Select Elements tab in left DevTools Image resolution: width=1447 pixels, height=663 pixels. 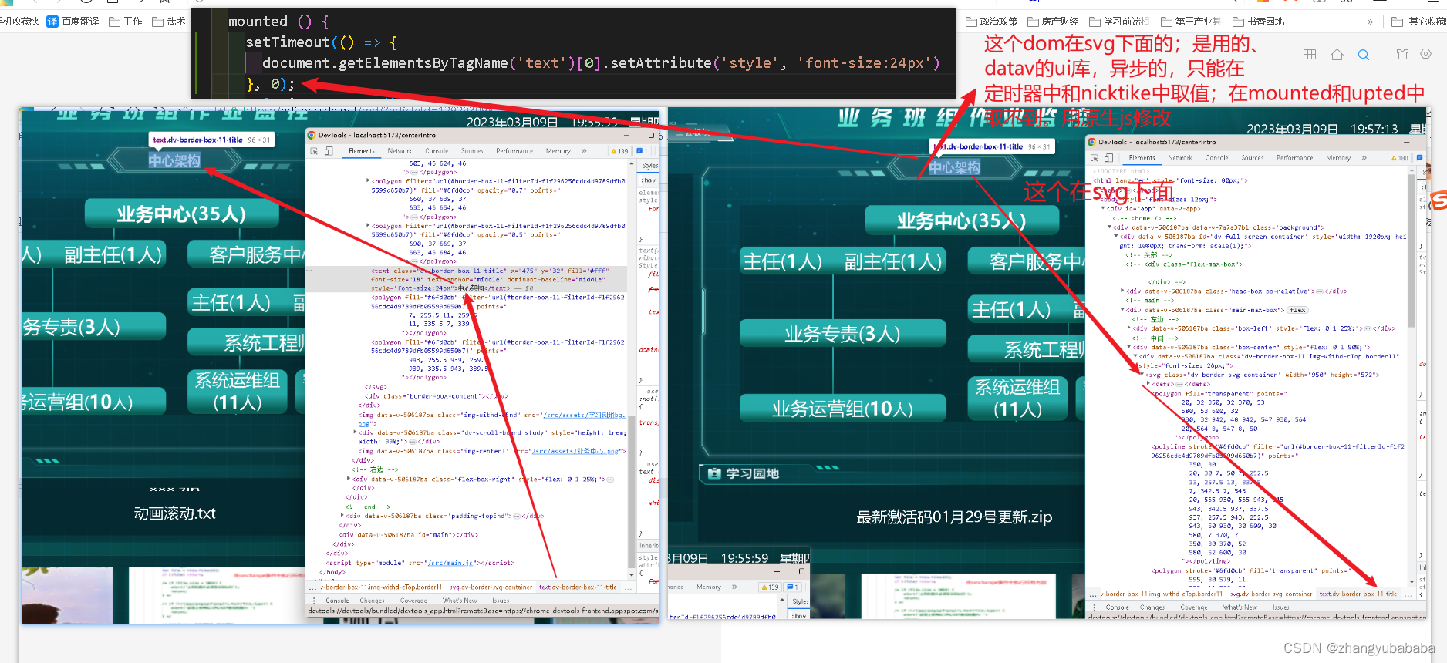362,151
